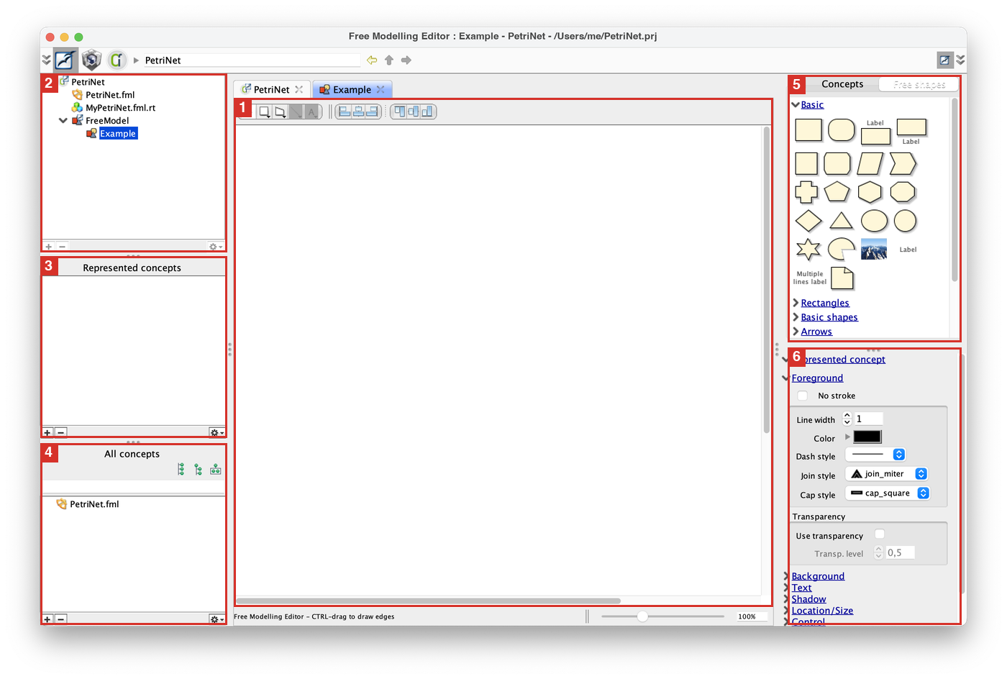Open the Cap style dropdown
Image resolution: width=1007 pixels, height=679 pixels.
click(x=888, y=493)
